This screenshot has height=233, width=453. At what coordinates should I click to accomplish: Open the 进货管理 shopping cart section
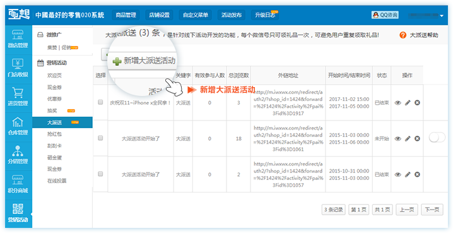[18, 98]
